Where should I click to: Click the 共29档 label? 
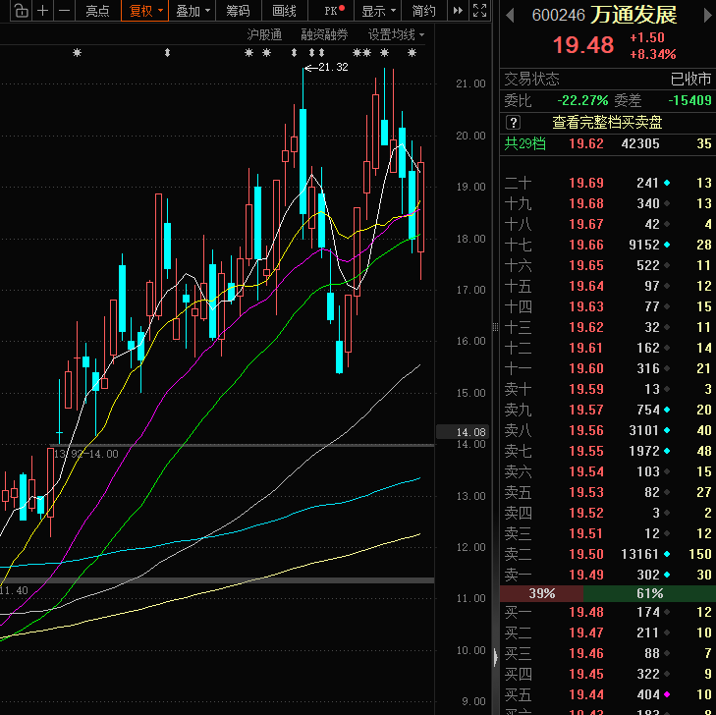(524, 143)
